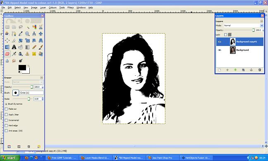This screenshot has height=161, width=268.
Task: Select the Rectangle Select tool
Action: [x=7, y=27]
